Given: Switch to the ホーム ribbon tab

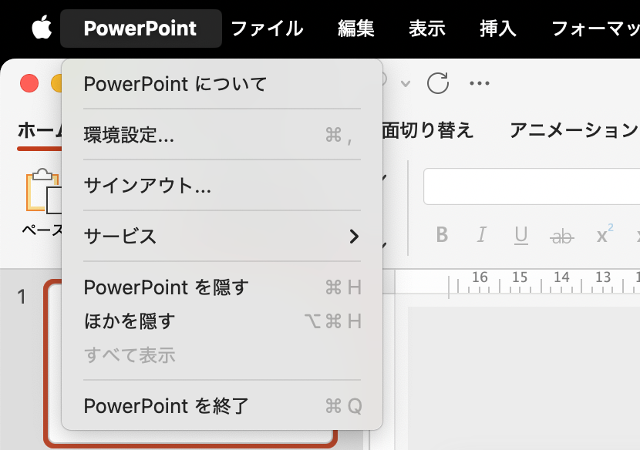Looking at the screenshot, I should click(x=40, y=130).
